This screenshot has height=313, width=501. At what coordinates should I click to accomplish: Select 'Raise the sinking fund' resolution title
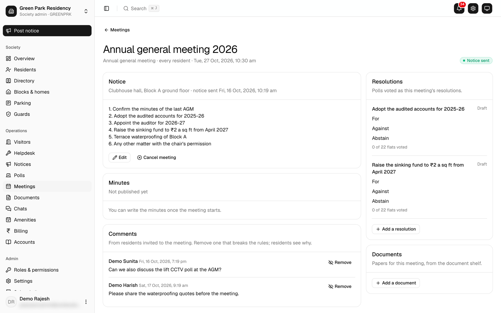pos(418,168)
